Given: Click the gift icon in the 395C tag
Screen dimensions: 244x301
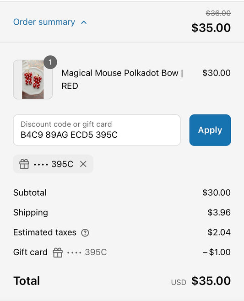Looking at the screenshot, I should click(x=24, y=164).
